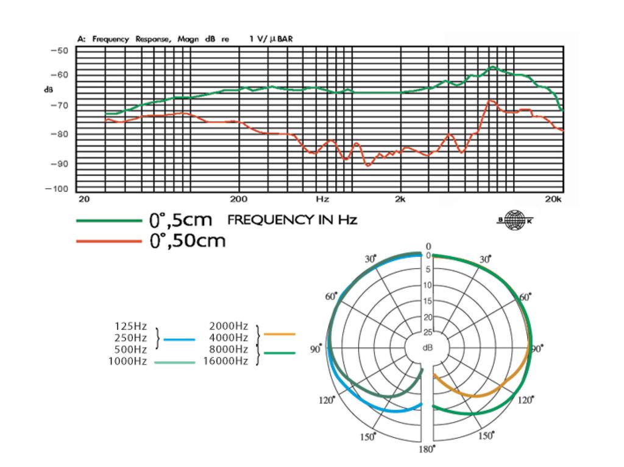Click the dB circle at polar plot center

pos(427,348)
